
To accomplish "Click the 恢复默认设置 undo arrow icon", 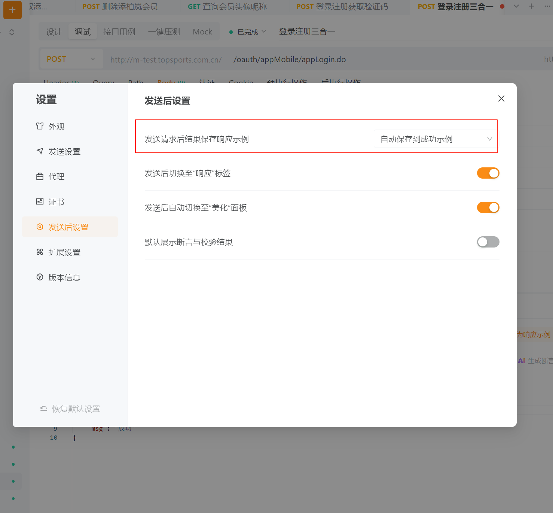I will pos(44,409).
